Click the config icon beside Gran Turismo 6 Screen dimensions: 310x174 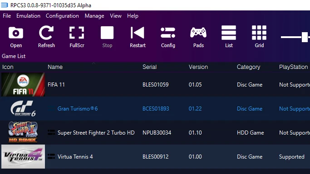pyautogui.click(x=51, y=109)
